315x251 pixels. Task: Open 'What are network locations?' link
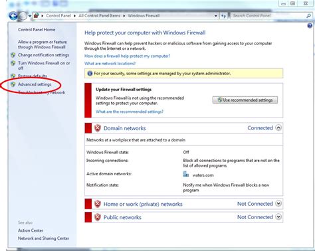(110, 64)
